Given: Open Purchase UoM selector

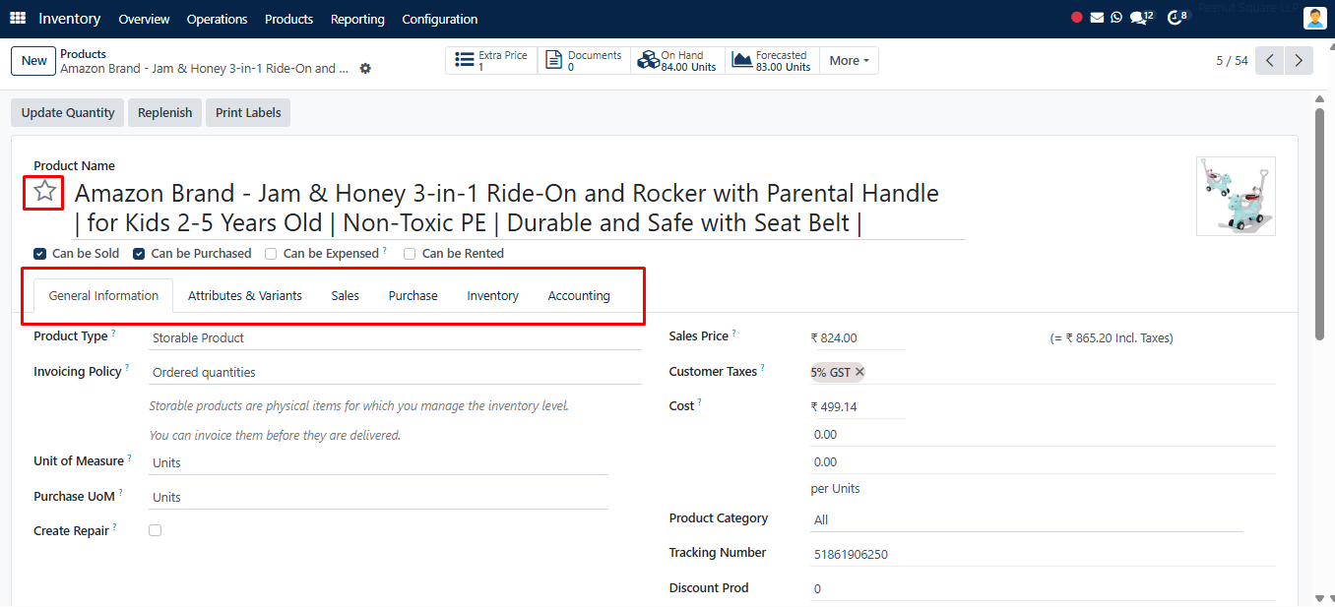Looking at the screenshot, I should [378, 497].
